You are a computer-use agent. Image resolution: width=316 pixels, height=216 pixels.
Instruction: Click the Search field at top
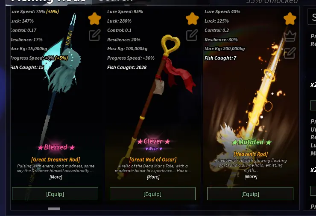[x=151, y=2]
